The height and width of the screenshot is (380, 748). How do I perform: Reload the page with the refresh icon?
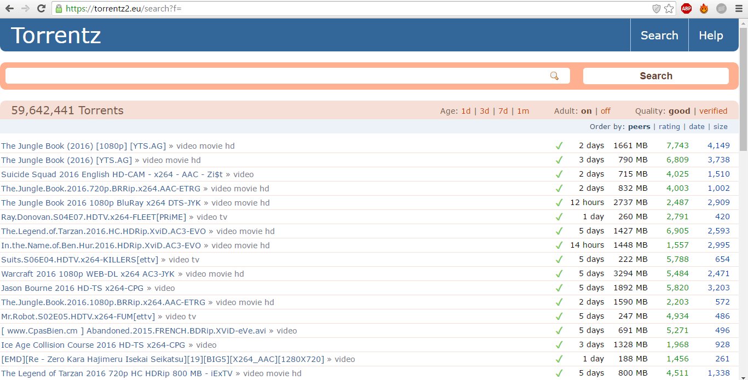click(41, 8)
